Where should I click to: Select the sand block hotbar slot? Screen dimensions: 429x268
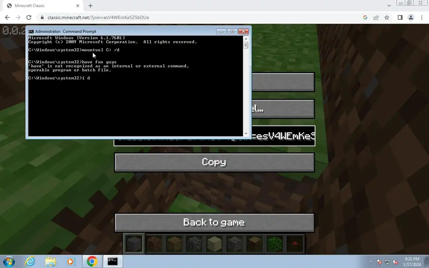(x=214, y=244)
